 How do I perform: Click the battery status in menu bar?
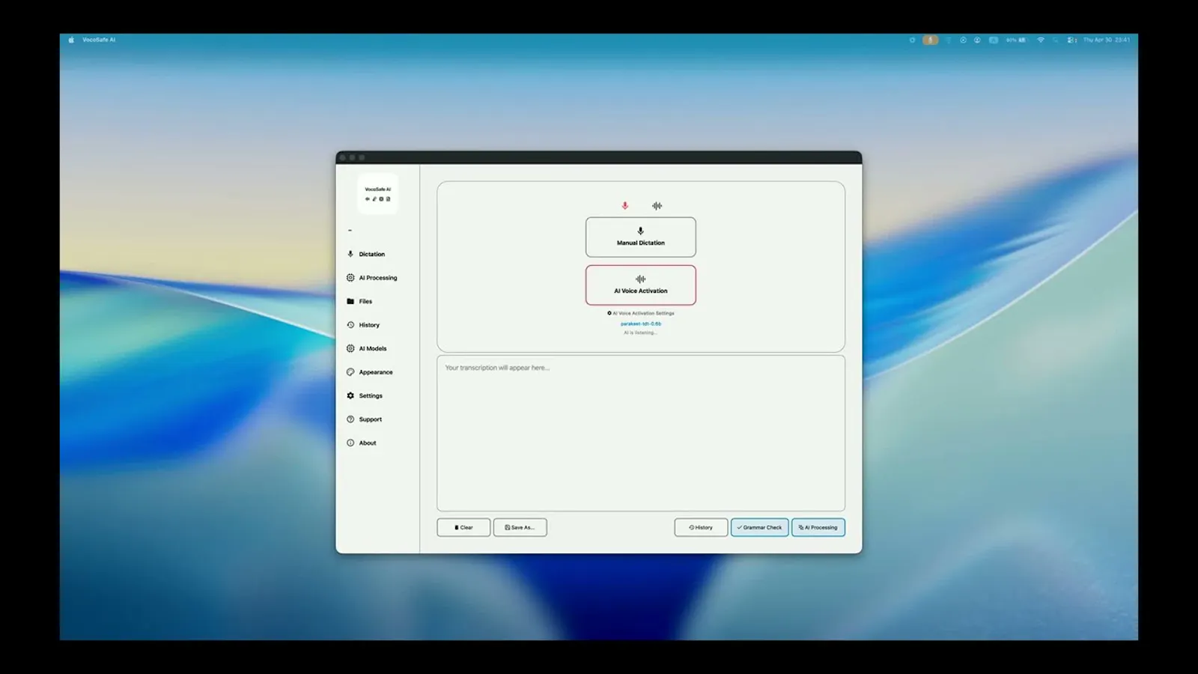click(x=1016, y=40)
